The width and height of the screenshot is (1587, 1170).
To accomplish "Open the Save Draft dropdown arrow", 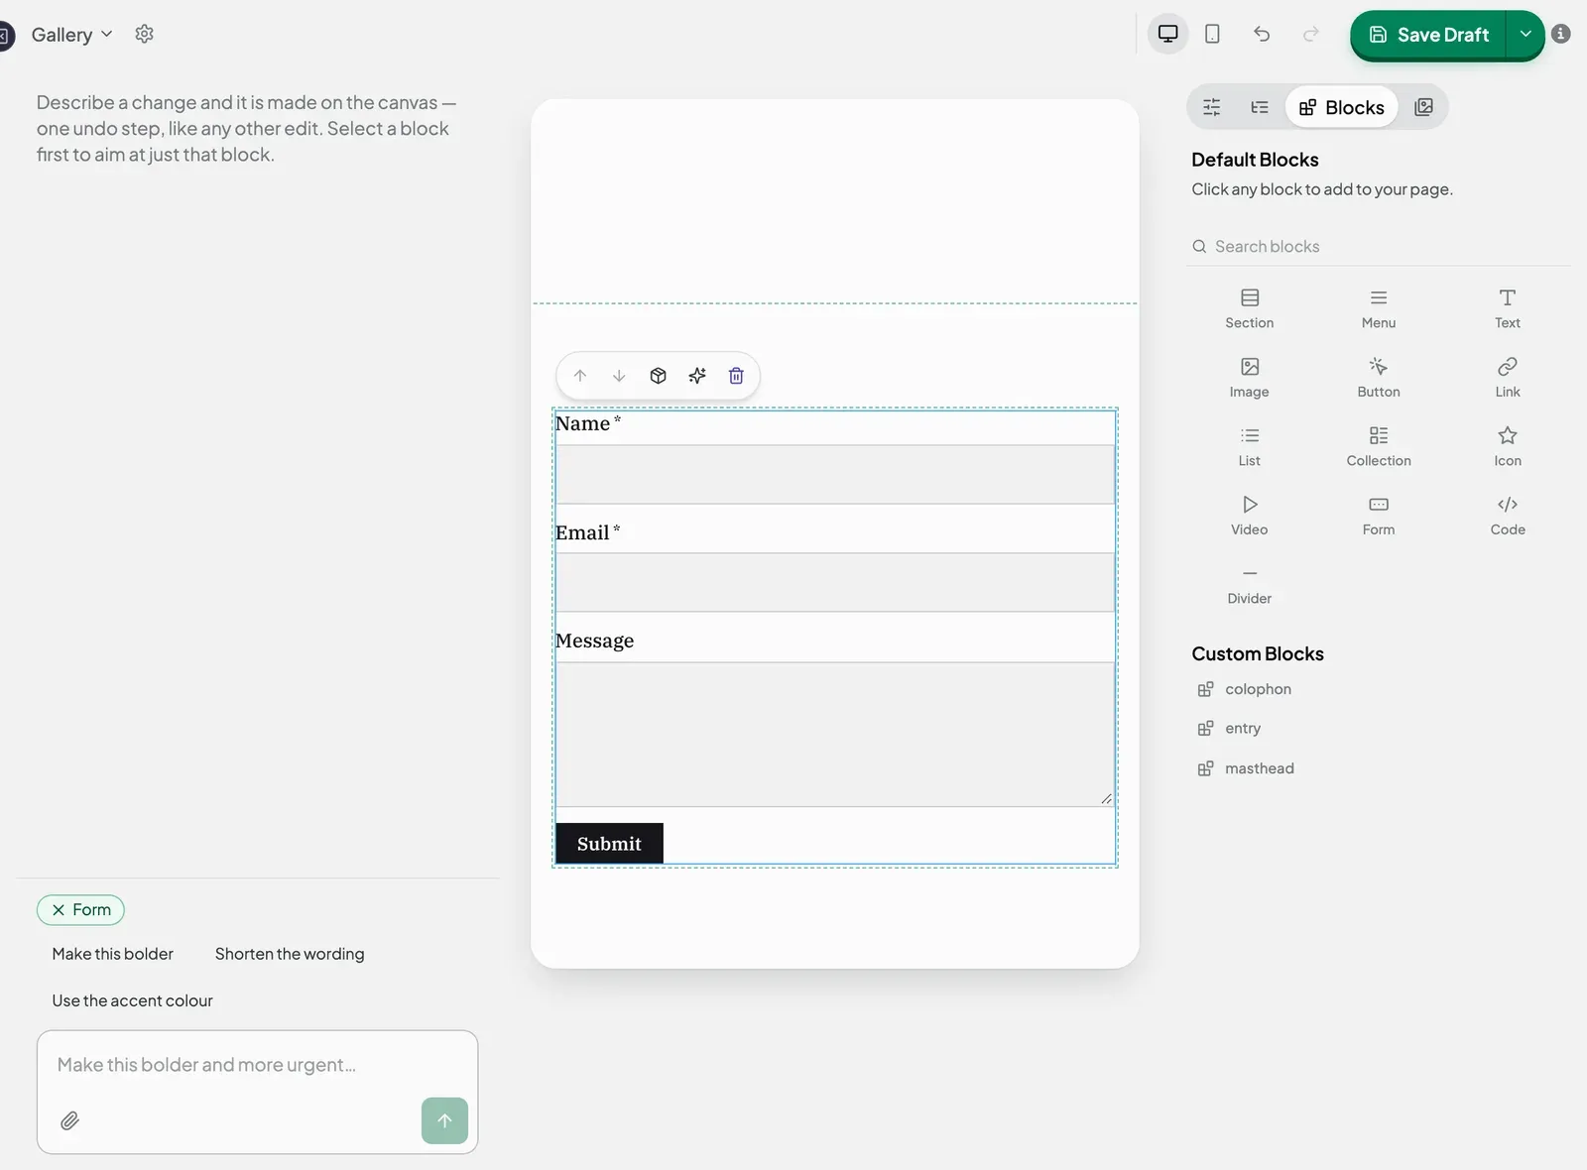I will 1526,35.
